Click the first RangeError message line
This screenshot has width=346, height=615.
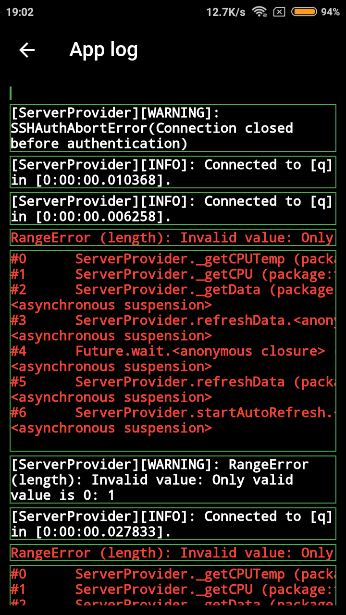pos(173,237)
